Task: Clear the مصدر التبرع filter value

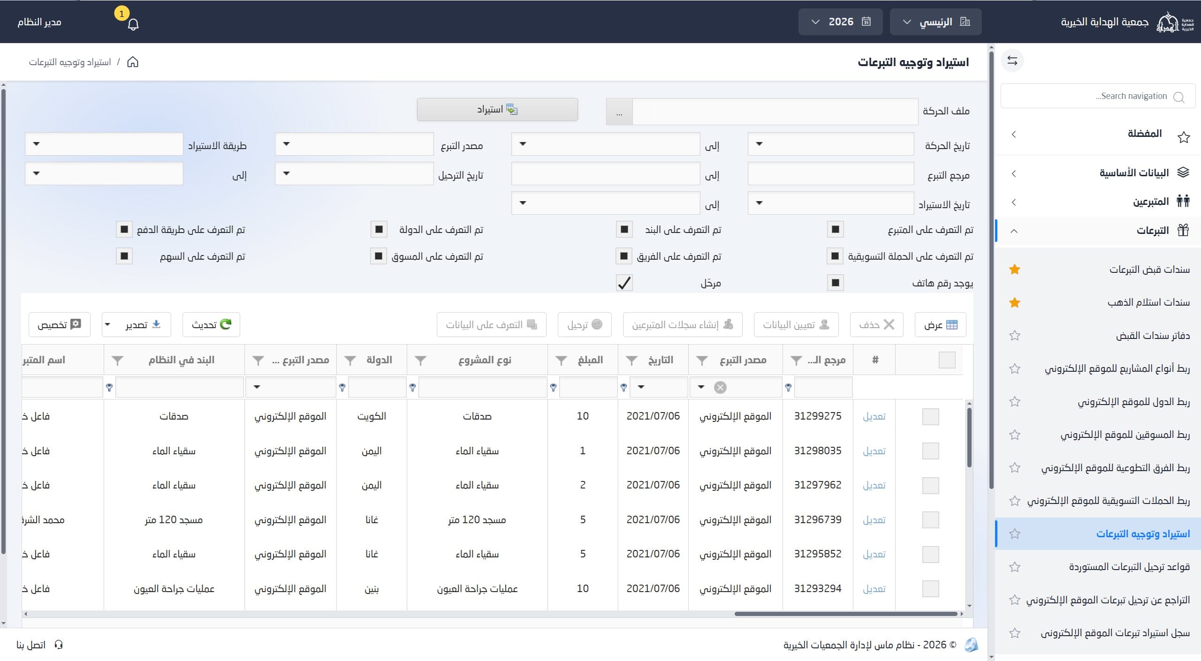Action: coord(720,387)
